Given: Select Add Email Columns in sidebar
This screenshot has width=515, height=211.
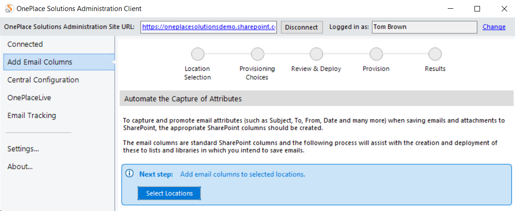Looking at the screenshot, I should [x=59, y=62].
